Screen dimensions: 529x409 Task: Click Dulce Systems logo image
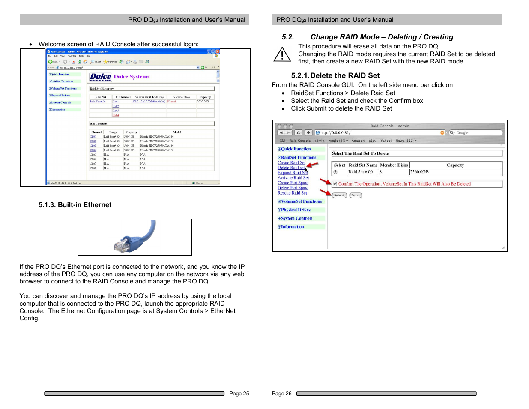[101, 77]
